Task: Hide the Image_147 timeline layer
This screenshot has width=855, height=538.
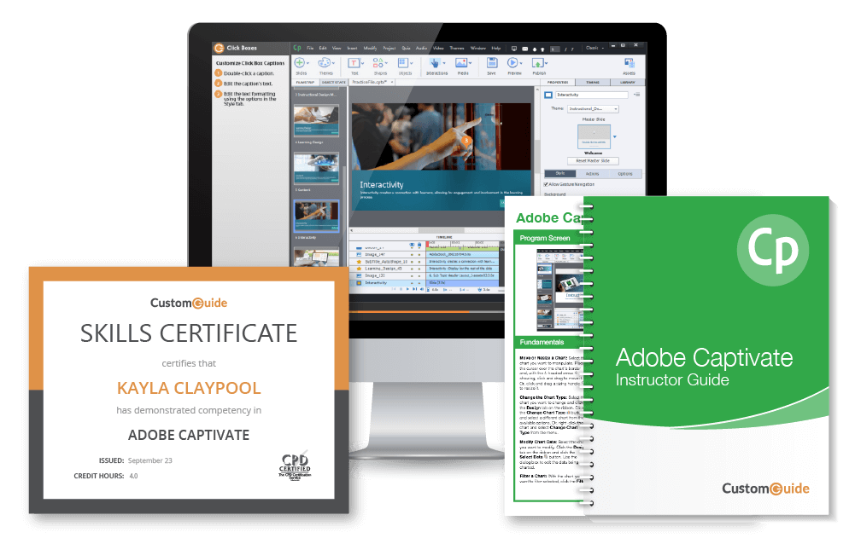Action: [412, 252]
